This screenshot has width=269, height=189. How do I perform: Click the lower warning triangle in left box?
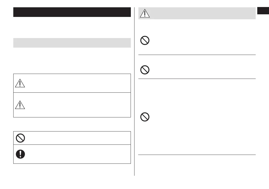coord(20,104)
